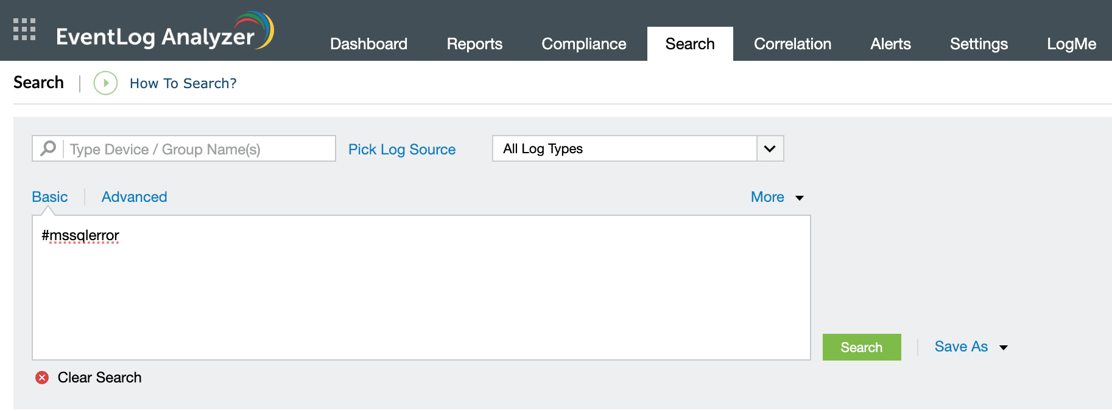This screenshot has width=1112, height=411.
Task: Navigate to the Alerts tab
Action: coord(890,44)
